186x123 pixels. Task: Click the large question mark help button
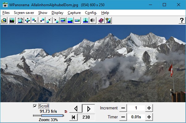[182, 20]
